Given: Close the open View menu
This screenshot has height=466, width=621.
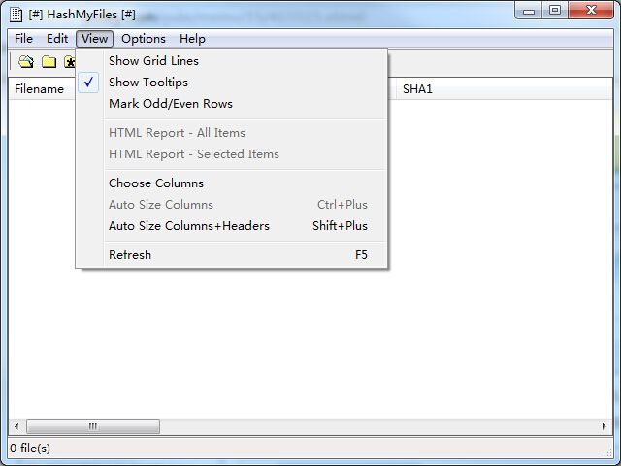Looking at the screenshot, I should click(x=95, y=39).
